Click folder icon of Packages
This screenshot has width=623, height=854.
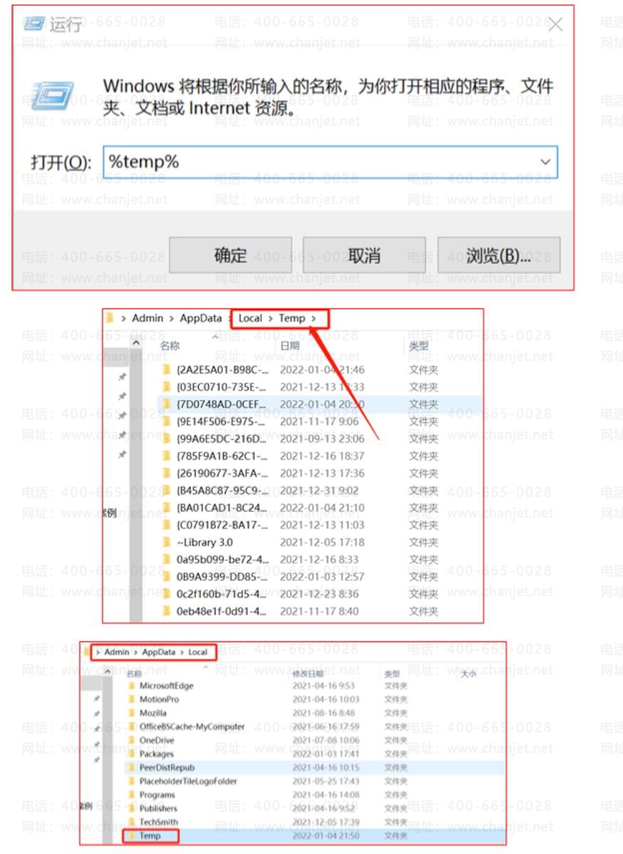(132, 753)
